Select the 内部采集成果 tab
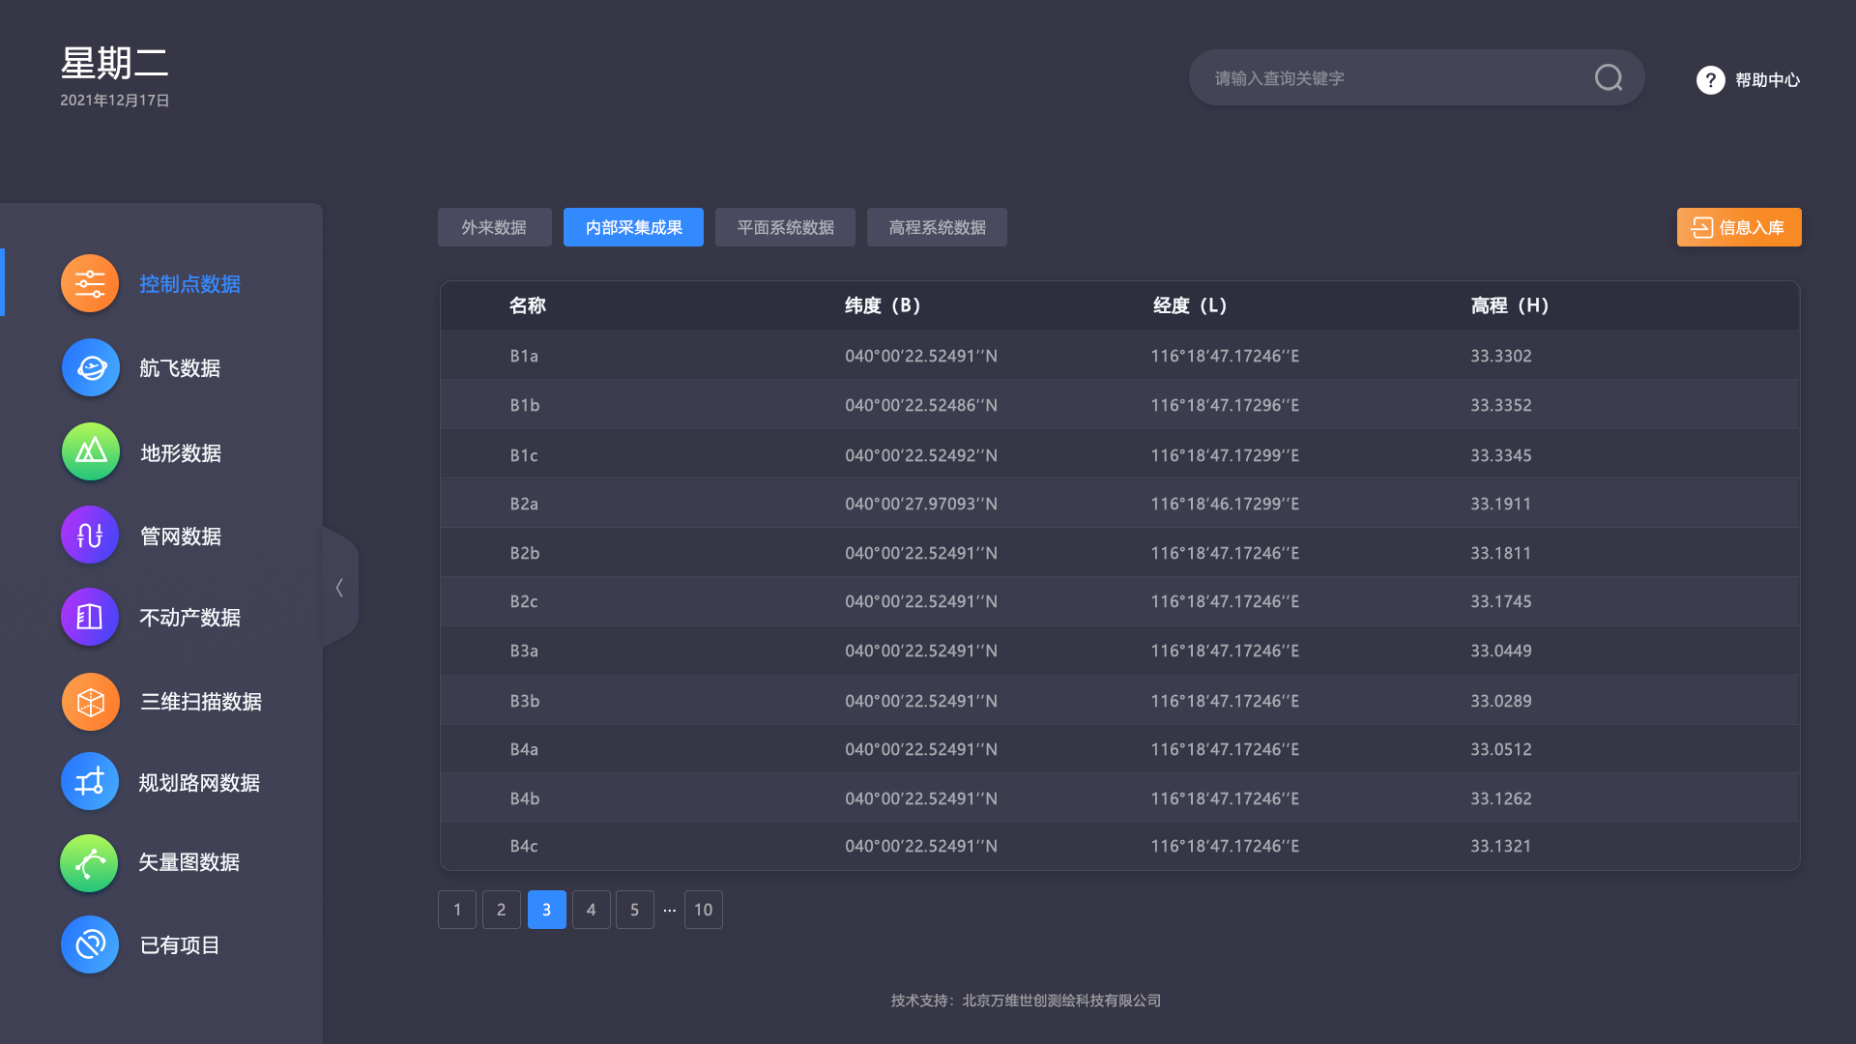 [x=633, y=227]
